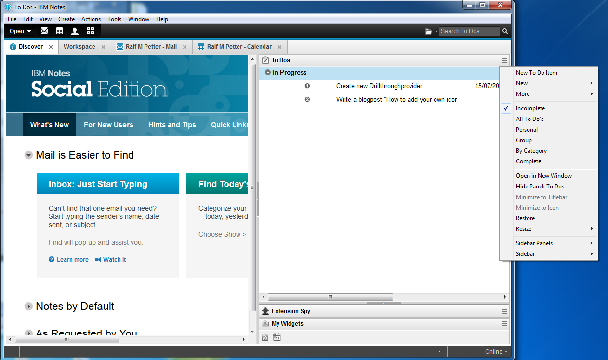Click the RSS feeds icon in sidebar
Viewport: 608px width, 360px height.
(x=265, y=337)
